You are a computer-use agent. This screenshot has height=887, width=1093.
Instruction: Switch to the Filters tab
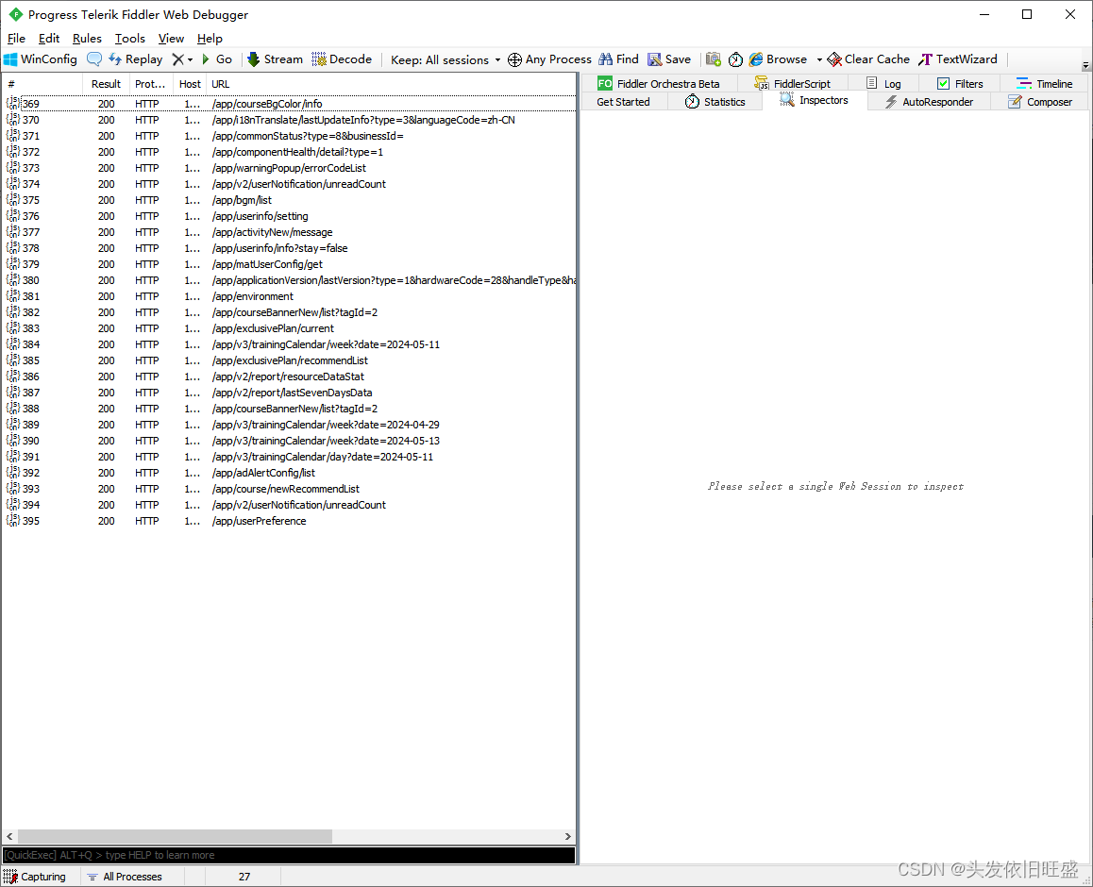tap(959, 84)
